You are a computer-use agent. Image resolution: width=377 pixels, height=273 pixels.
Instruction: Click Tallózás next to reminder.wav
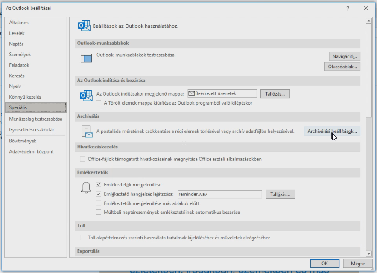click(x=280, y=195)
